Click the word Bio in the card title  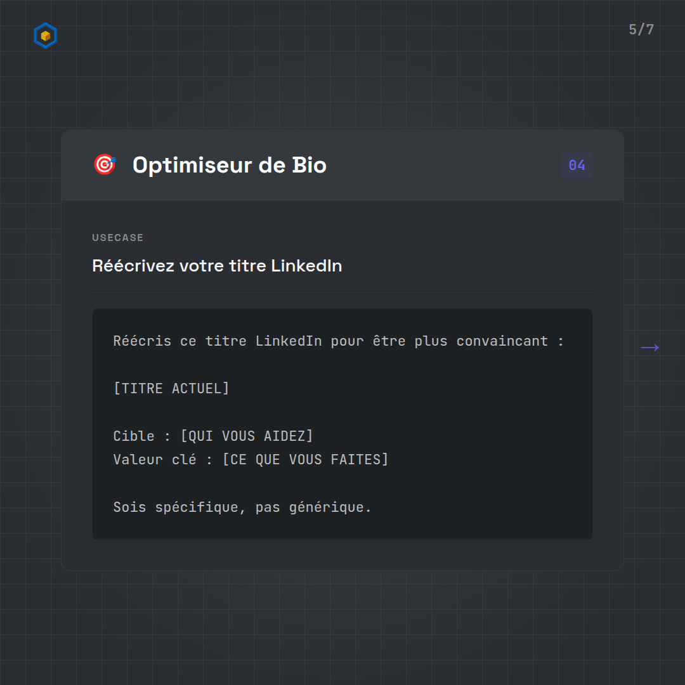coord(309,166)
